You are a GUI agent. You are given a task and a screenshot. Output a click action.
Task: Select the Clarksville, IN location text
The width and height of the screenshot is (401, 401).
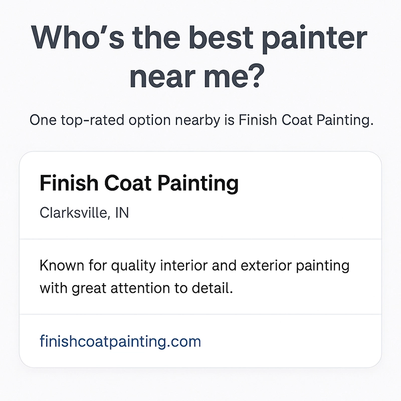[x=84, y=213]
